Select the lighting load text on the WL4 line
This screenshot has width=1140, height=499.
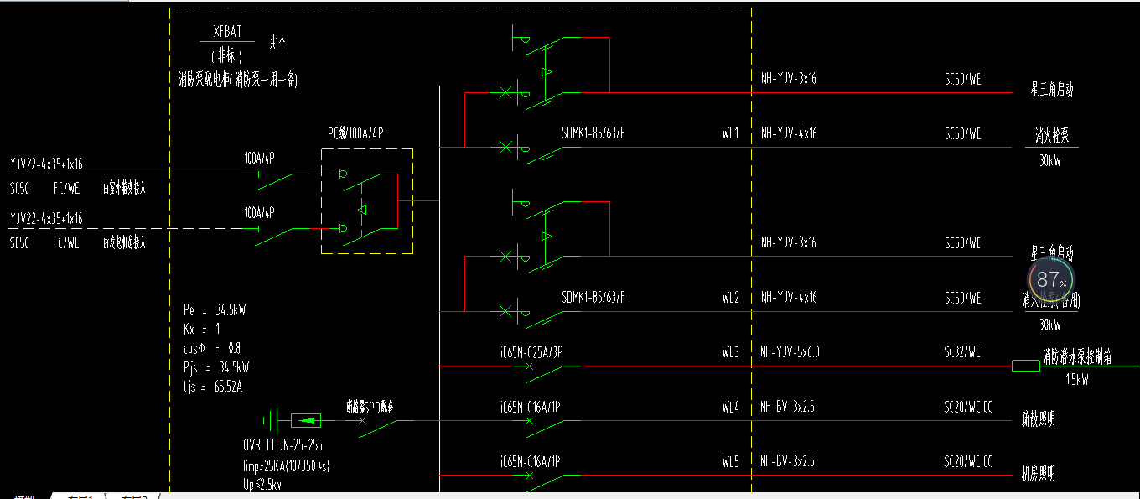click(1038, 419)
